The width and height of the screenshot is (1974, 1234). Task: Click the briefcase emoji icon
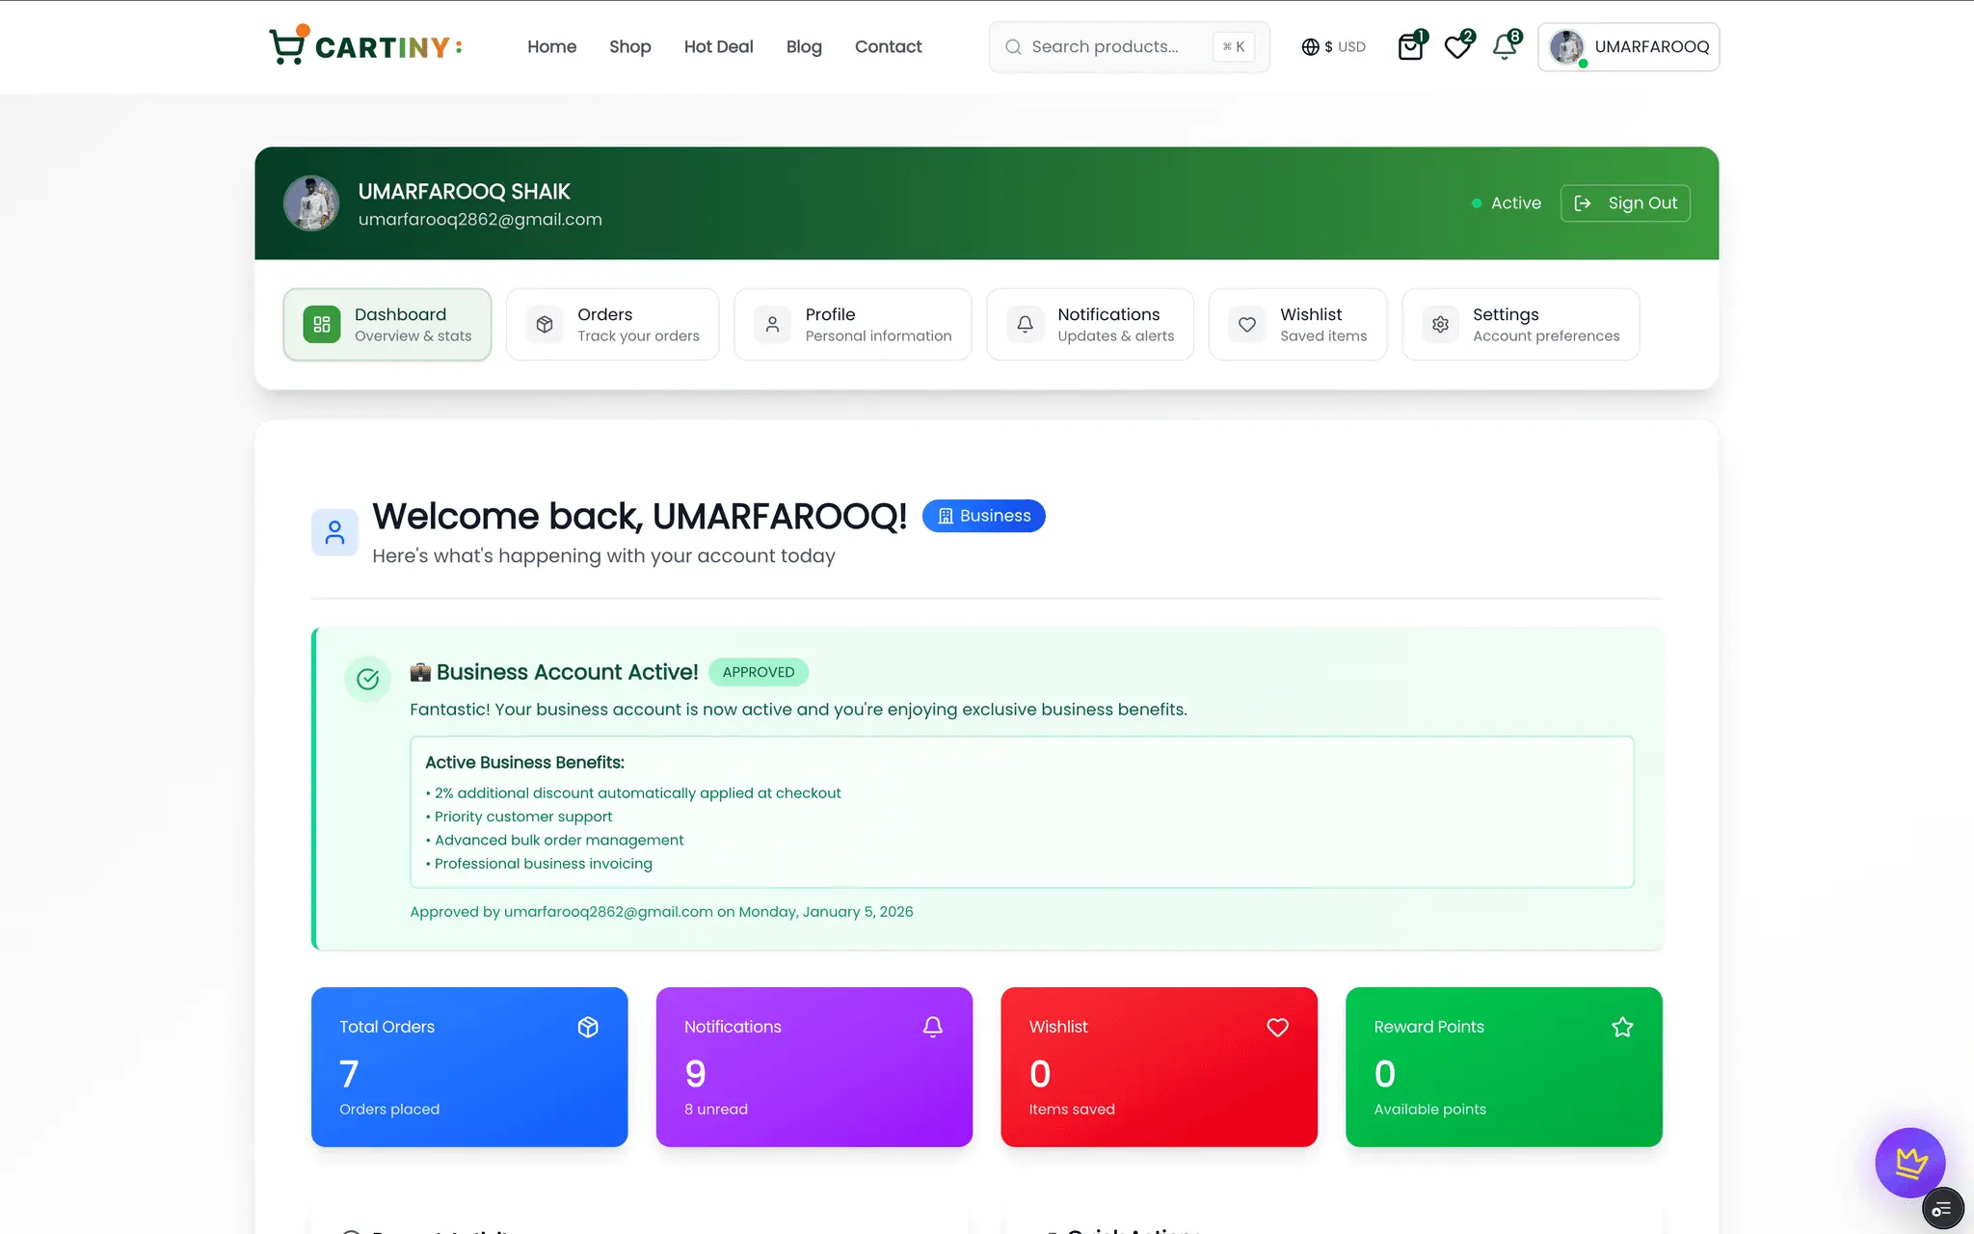pyautogui.click(x=420, y=672)
